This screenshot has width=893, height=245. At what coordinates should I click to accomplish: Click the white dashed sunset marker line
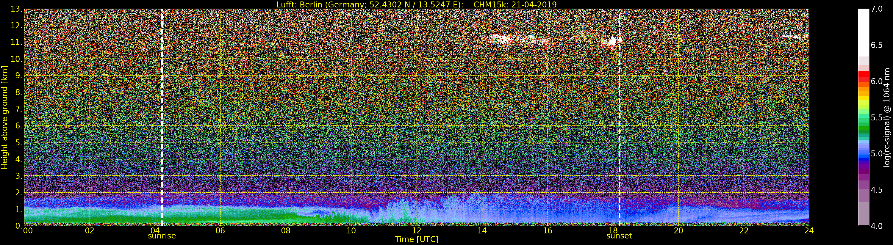click(x=620, y=117)
